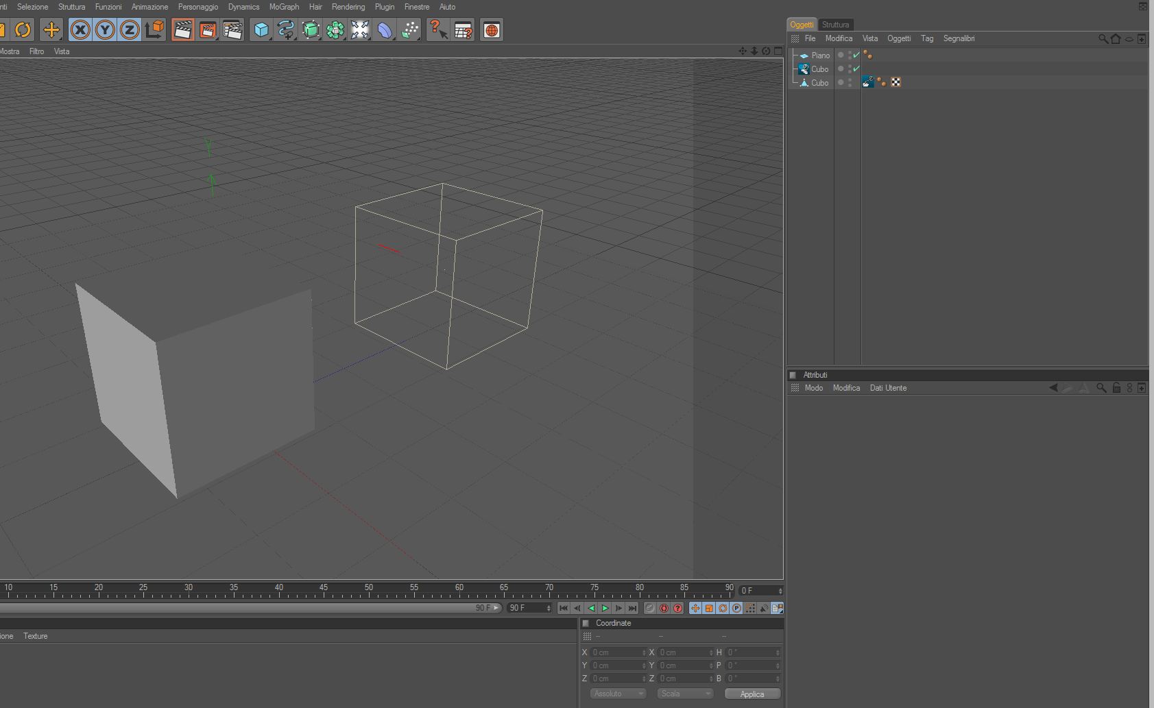Open the Modo menu in Attributi
Screen dimensions: 1154x708
(814, 388)
